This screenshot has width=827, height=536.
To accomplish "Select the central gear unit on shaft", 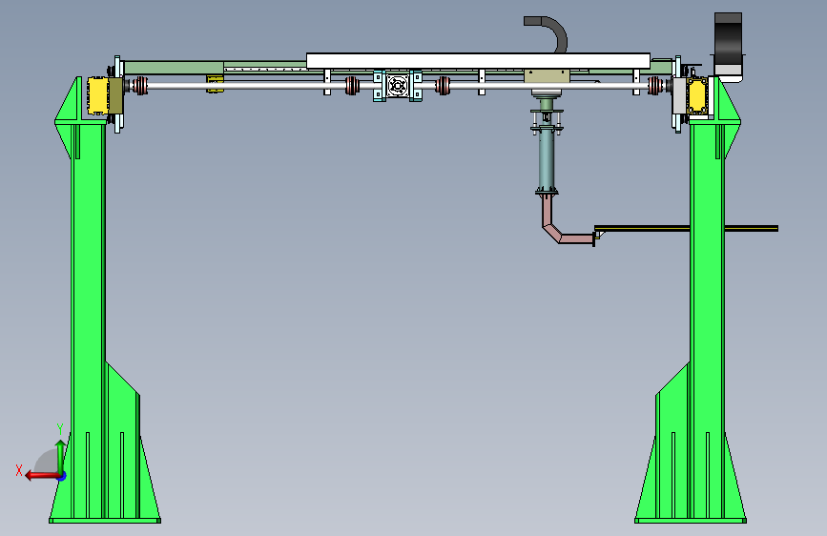I will 398,86.
